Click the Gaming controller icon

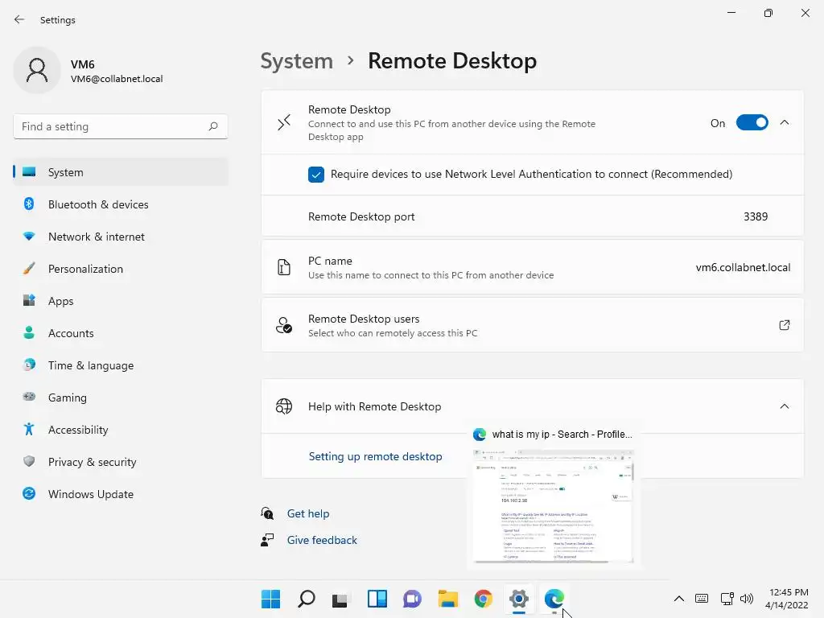[x=30, y=397]
